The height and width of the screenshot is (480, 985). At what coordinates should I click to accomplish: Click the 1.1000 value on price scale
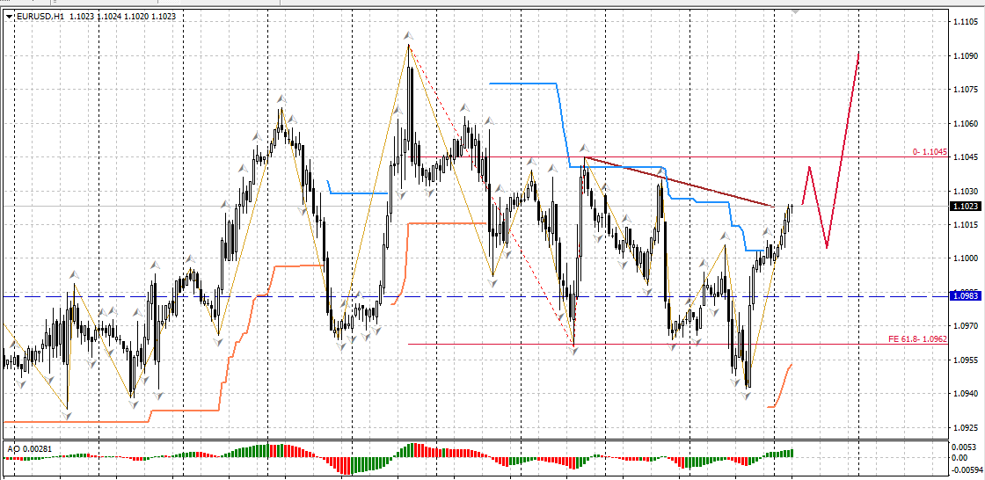coord(965,258)
